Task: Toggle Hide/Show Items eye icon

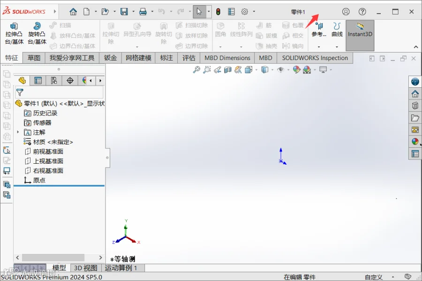Action: click(281, 70)
